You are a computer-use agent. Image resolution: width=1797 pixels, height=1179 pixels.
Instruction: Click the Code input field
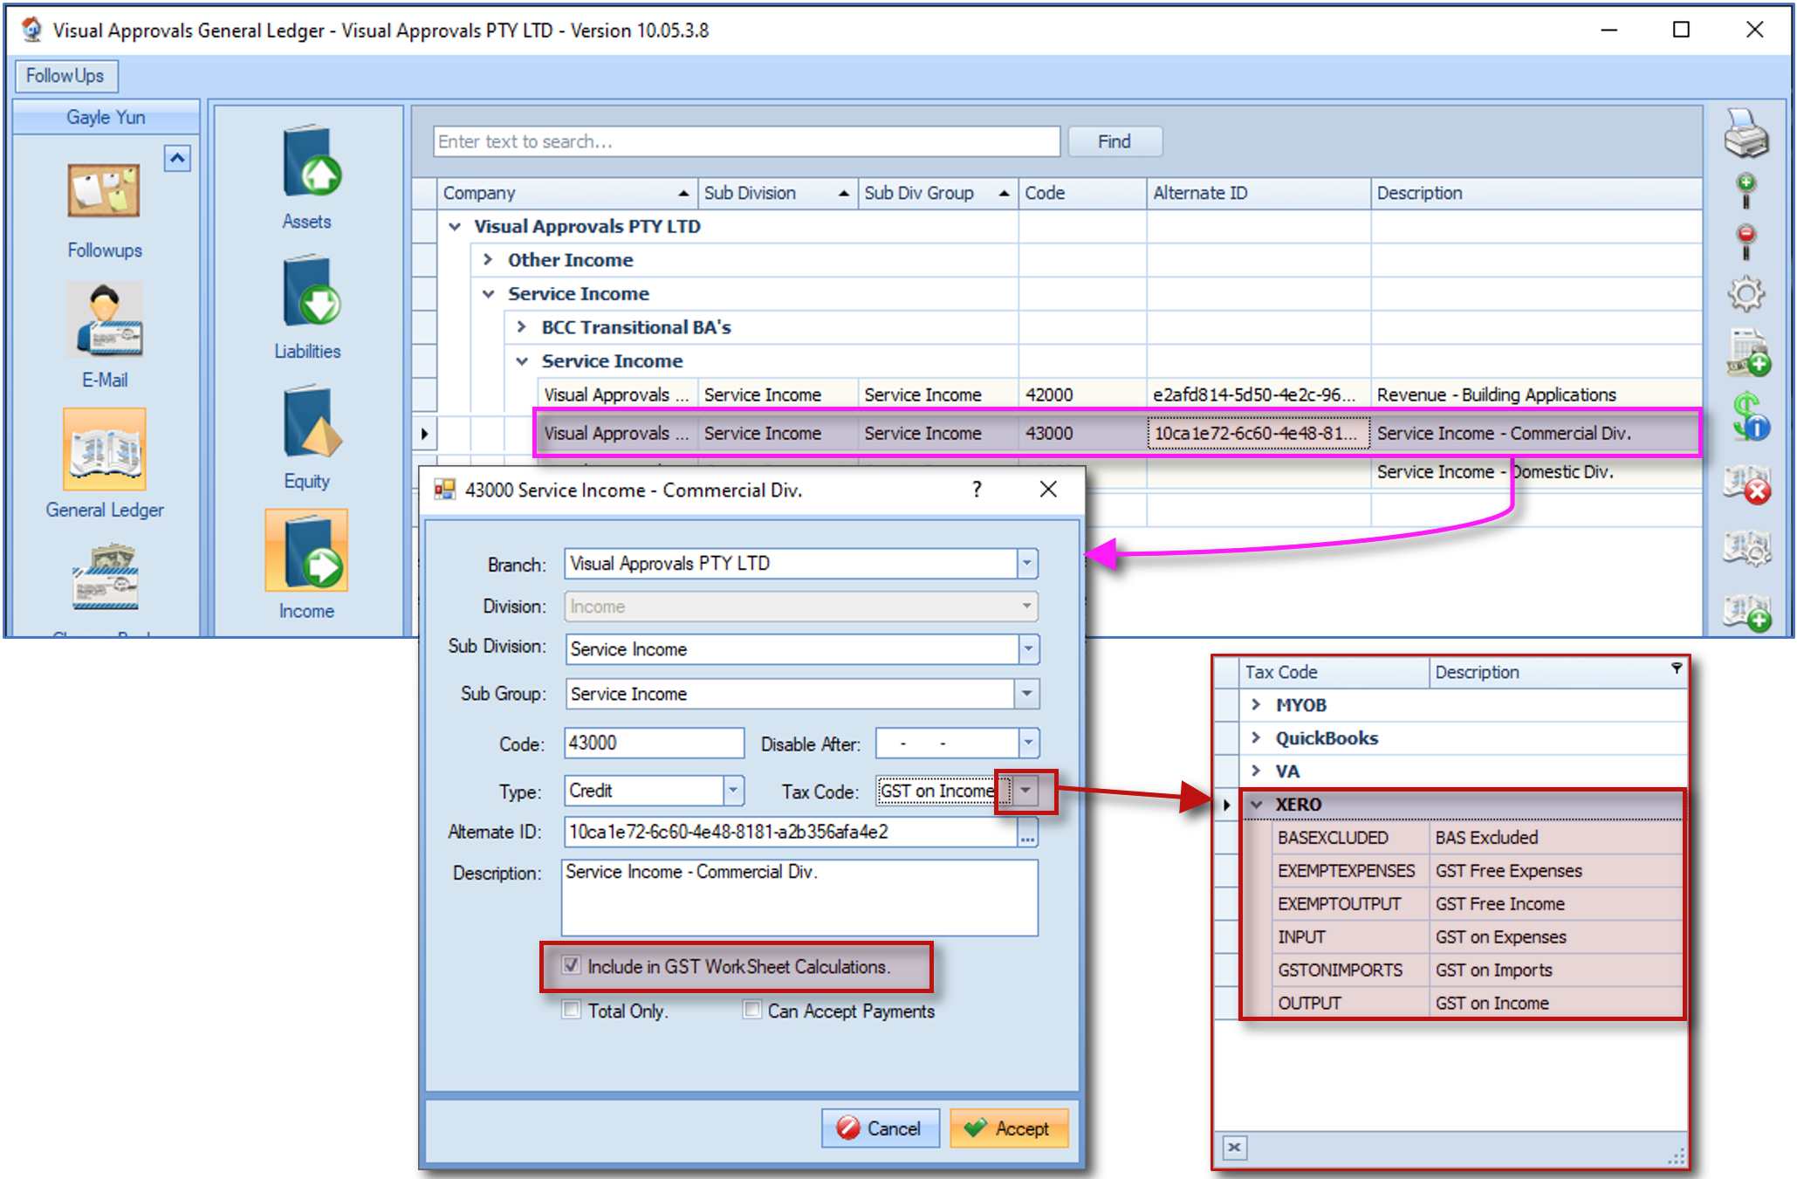coord(655,743)
